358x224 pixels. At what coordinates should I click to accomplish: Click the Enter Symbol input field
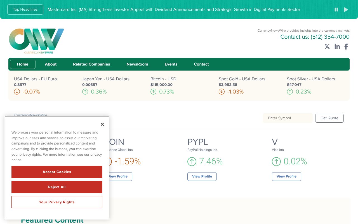pos(288,118)
